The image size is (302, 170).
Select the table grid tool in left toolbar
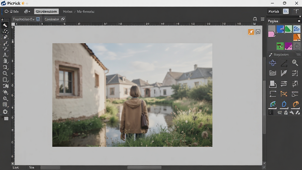5,105
